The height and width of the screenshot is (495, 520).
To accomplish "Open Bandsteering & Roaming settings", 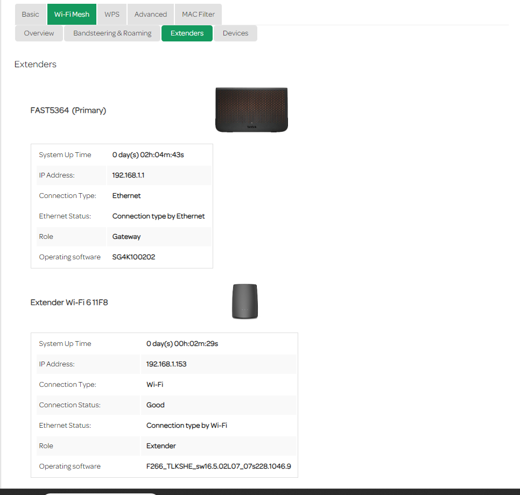I will click(112, 33).
